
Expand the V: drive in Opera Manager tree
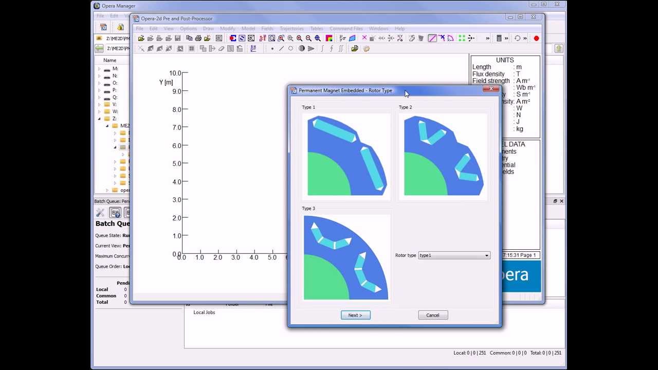tap(99, 104)
